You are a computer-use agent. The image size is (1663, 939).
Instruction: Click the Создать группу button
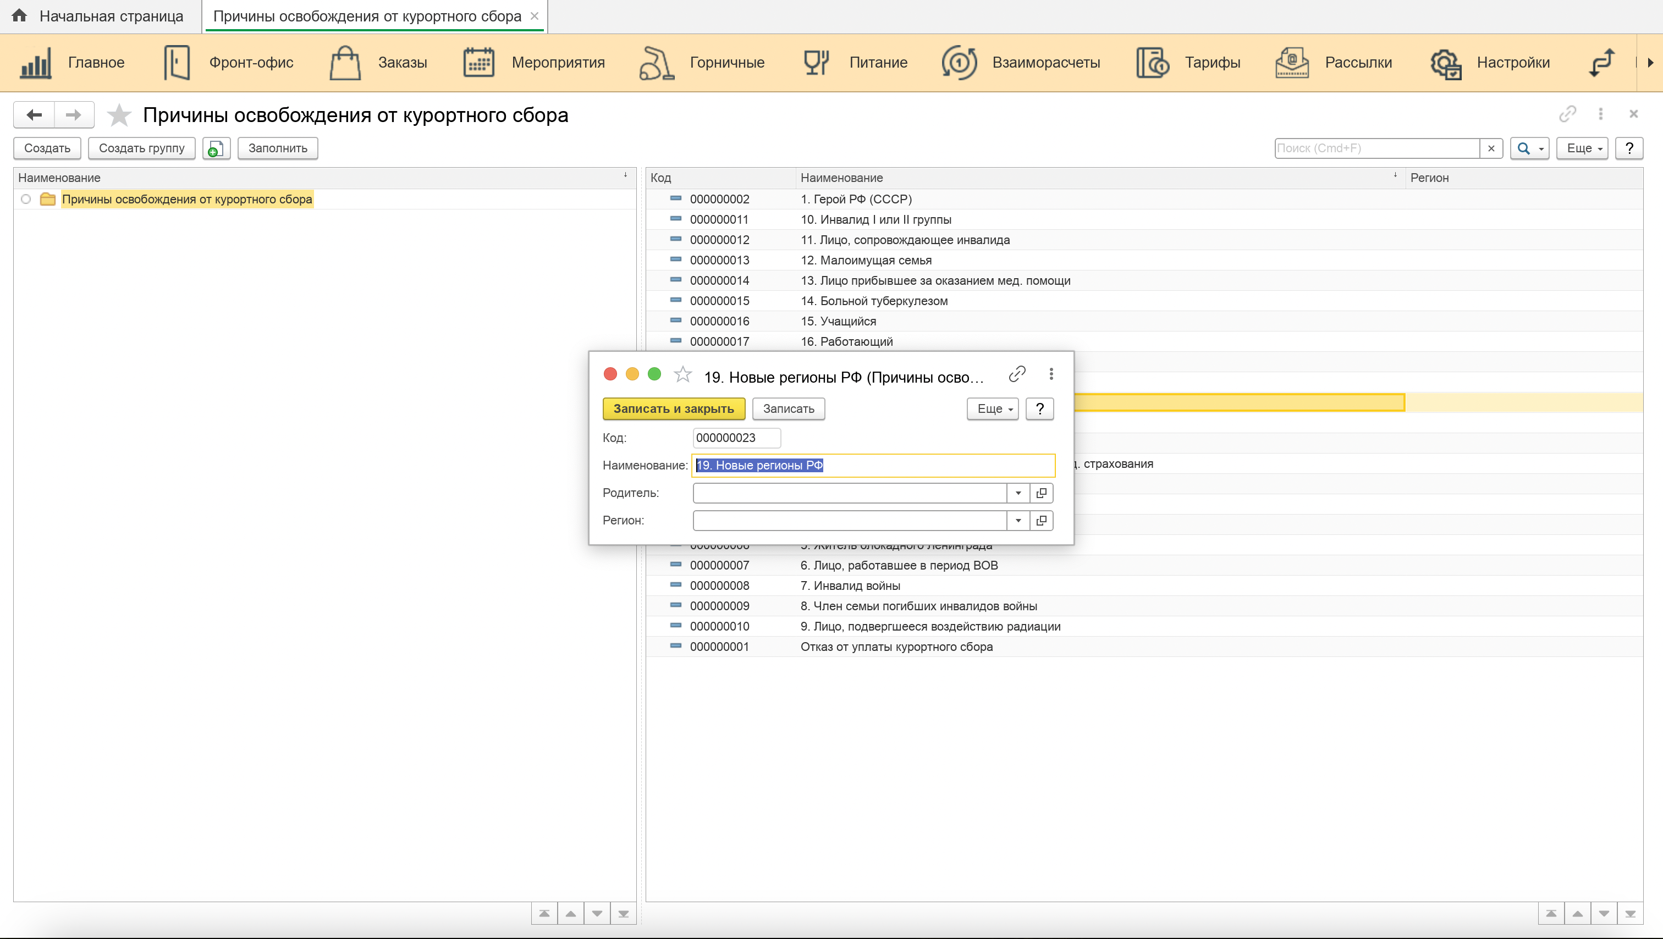(x=141, y=148)
